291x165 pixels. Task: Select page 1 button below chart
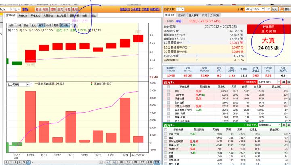(6, 163)
